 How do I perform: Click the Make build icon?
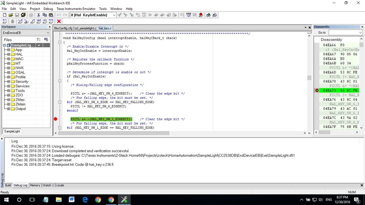(188, 15)
